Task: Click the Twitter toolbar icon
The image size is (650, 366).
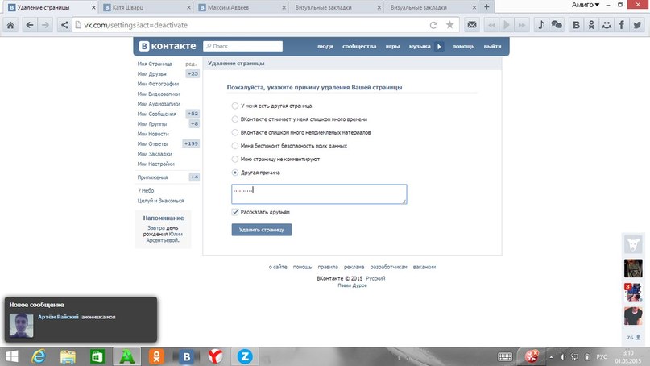Action: (637, 25)
